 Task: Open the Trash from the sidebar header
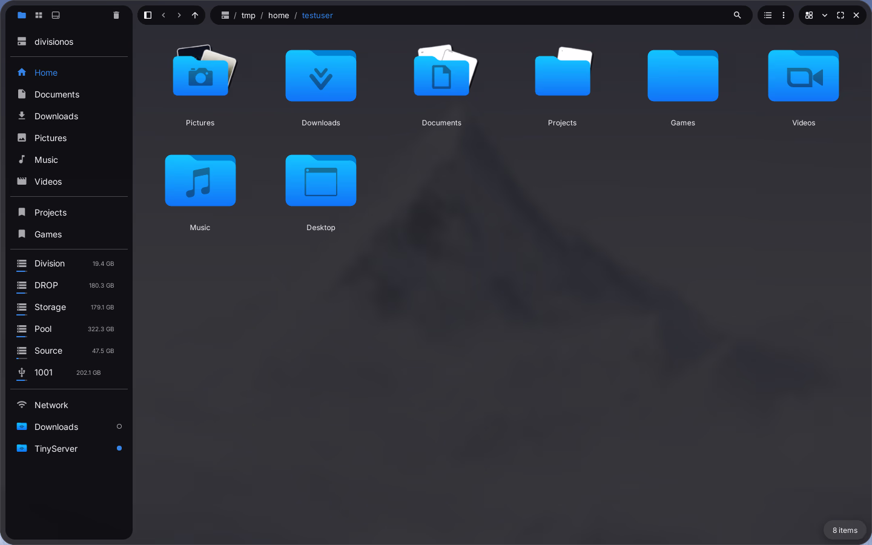(116, 15)
